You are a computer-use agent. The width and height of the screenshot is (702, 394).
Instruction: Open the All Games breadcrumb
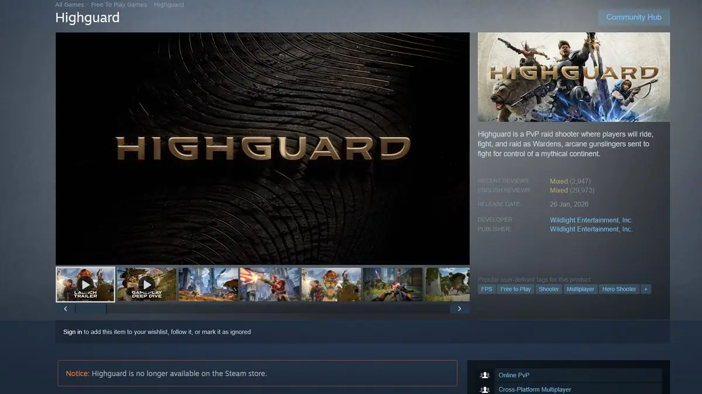click(69, 5)
